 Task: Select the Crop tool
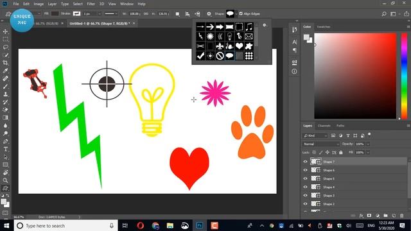click(x=5, y=63)
